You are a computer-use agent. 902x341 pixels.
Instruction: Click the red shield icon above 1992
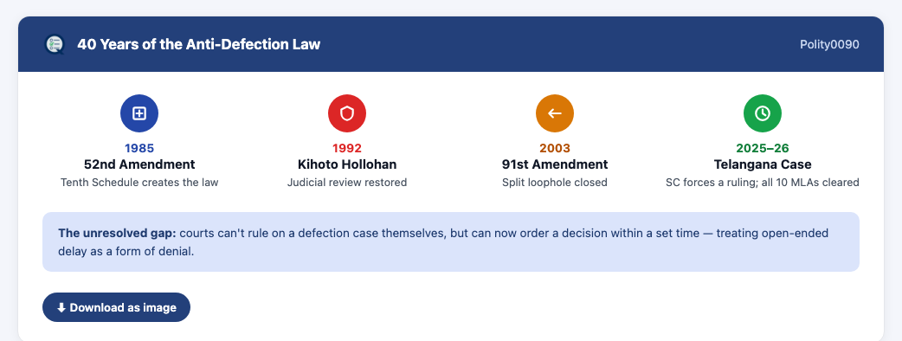[x=347, y=113]
